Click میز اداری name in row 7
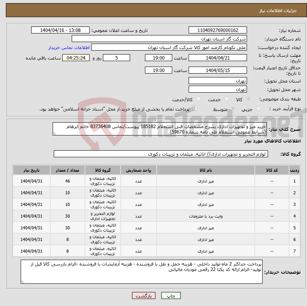 click(206, 251)
